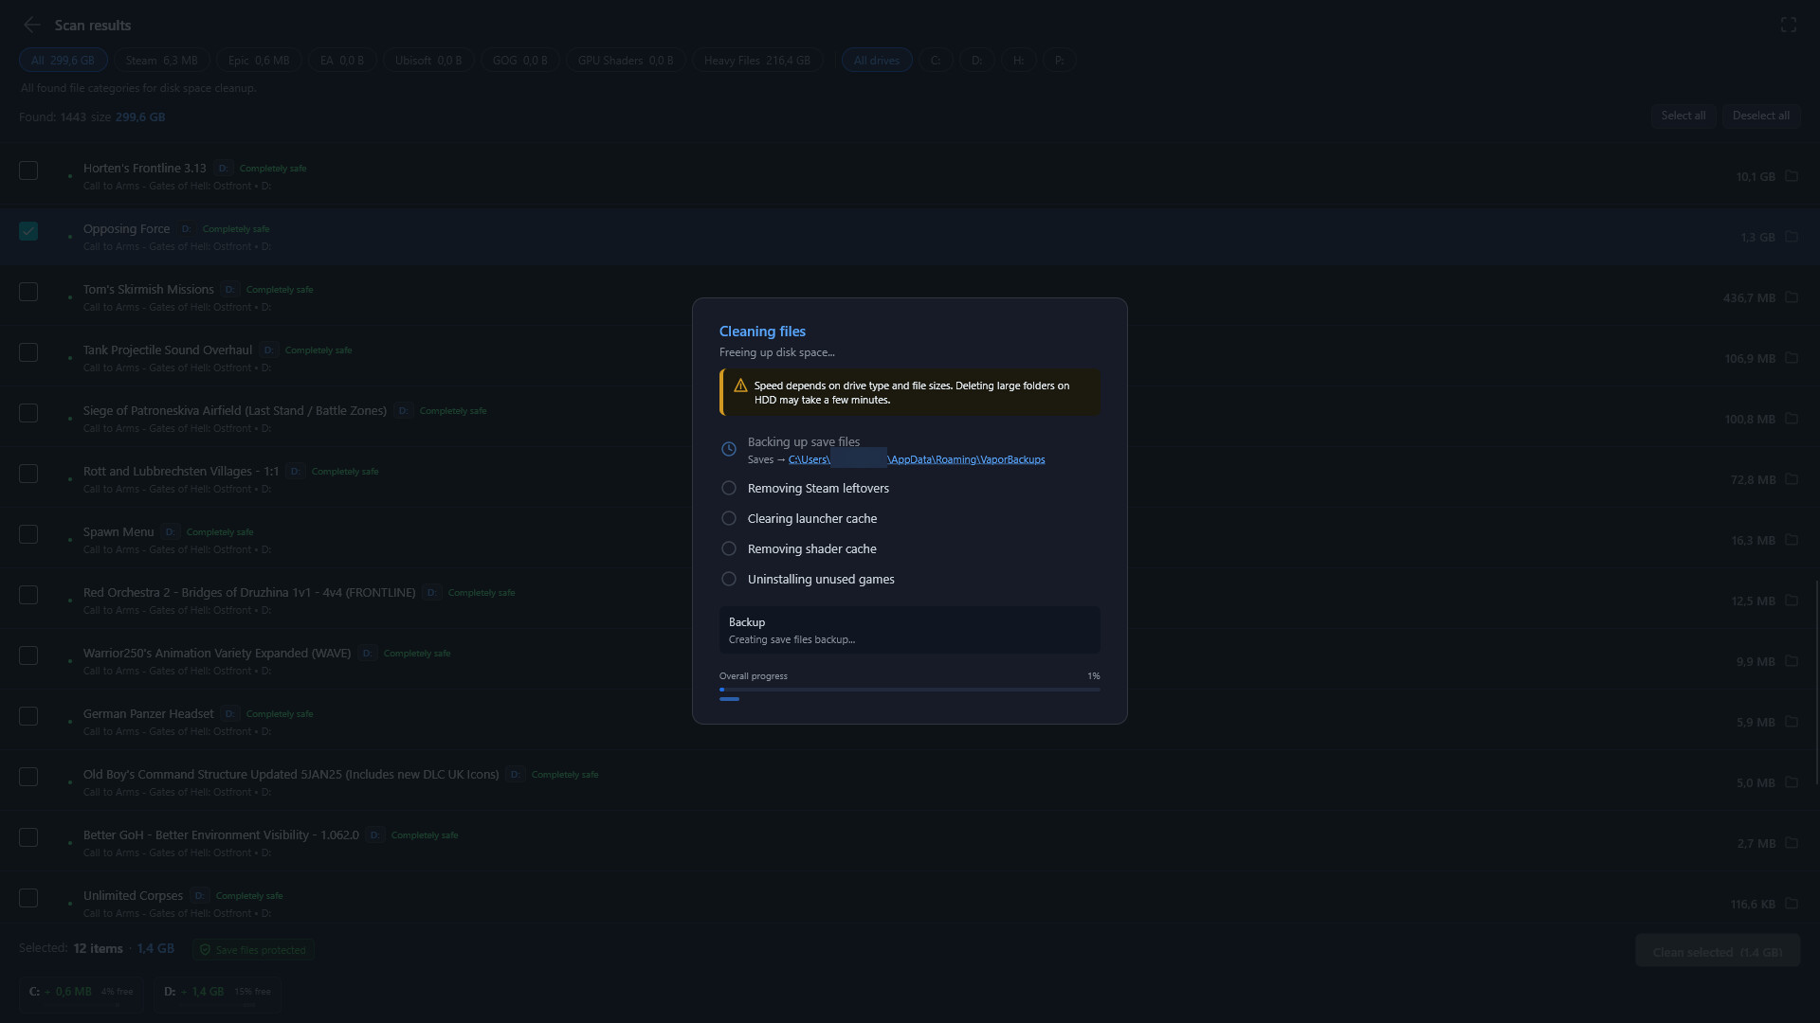Click 'Better GoH - Better Environment Visibility' row text

(221, 835)
